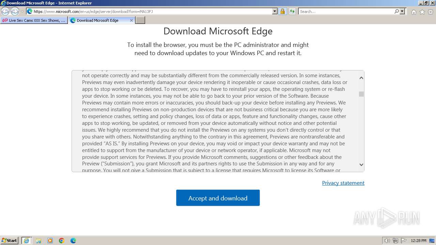The width and height of the screenshot is (436, 245).
Task: Go back with the IE back arrow
Action: tap(5, 12)
